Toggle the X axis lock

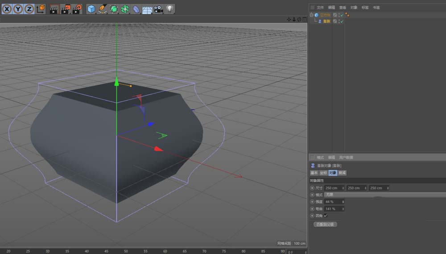pos(7,8)
